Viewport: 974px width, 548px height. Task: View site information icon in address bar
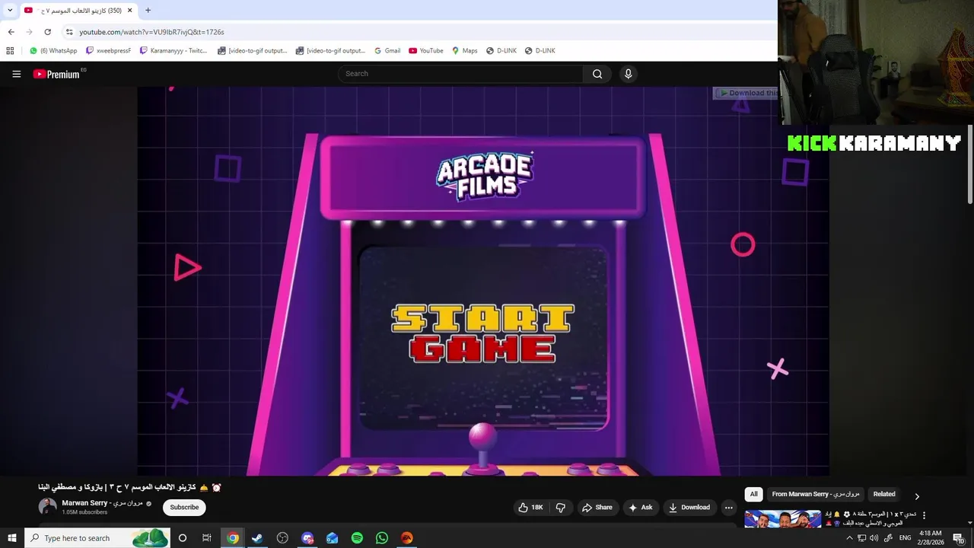(x=69, y=32)
